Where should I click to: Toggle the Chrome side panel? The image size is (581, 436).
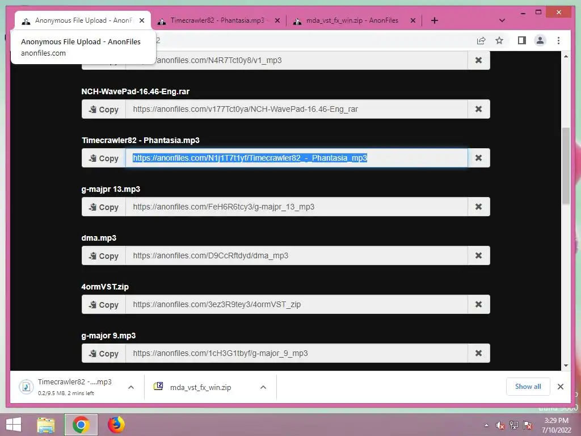click(522, 40)
